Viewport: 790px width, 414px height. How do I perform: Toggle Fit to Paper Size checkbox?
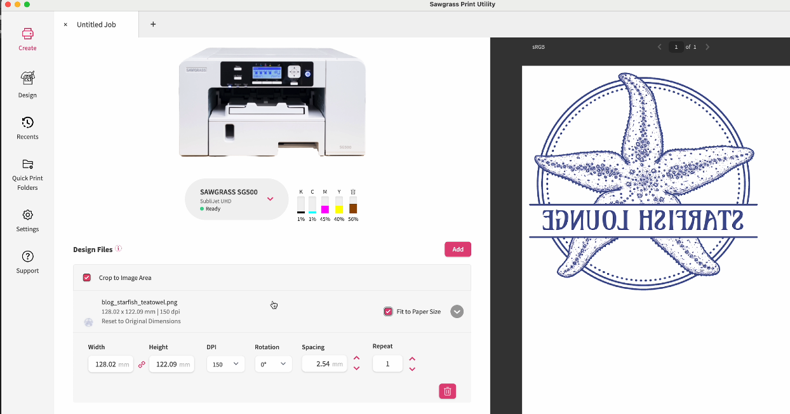(388, 311)
